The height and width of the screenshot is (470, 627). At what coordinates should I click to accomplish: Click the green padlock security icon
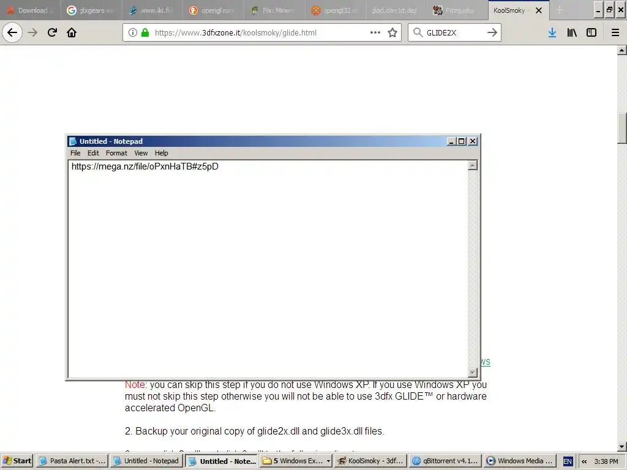coord(145,32)
